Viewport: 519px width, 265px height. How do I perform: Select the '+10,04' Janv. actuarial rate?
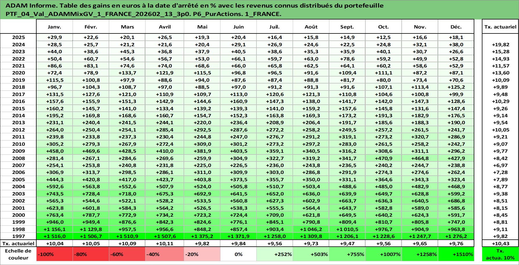click(x=54, y=243)
